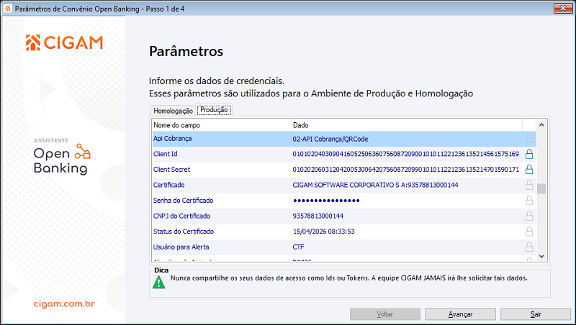Select the Produção tab
Viewport: 576px width, 325px height.
pyautogui.click(x=214, y=110)
